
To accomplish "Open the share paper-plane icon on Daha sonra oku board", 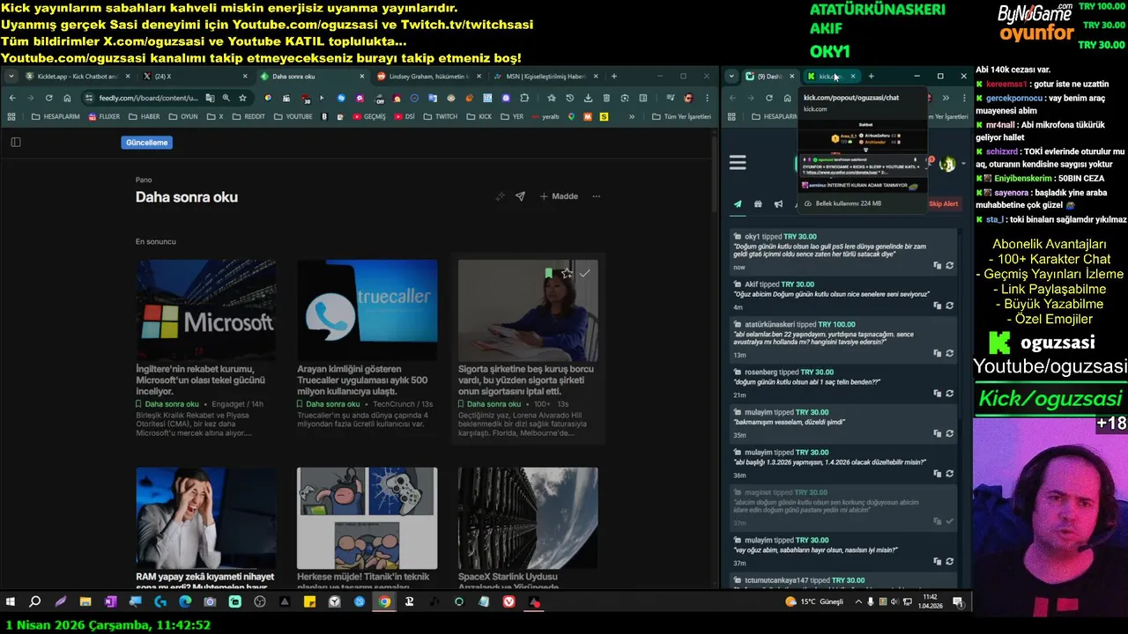I will 520,196.
